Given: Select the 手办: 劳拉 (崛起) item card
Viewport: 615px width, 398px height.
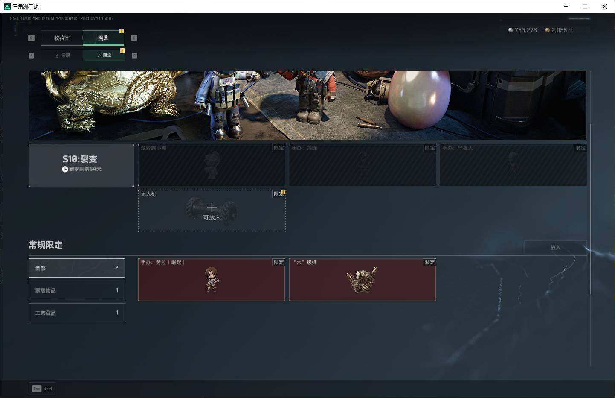Looking at the screenshot, I should pyautogui.click(x=212, y=279).
